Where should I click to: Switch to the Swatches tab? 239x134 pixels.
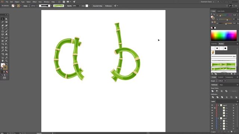pos(214,44)
